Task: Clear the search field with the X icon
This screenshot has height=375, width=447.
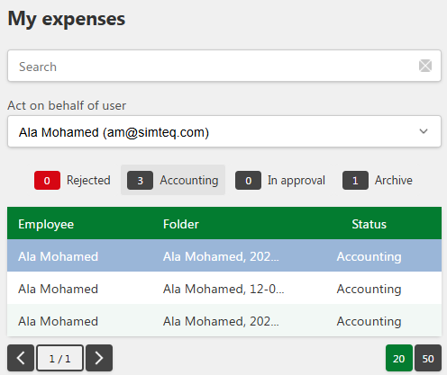Action: 425,66
